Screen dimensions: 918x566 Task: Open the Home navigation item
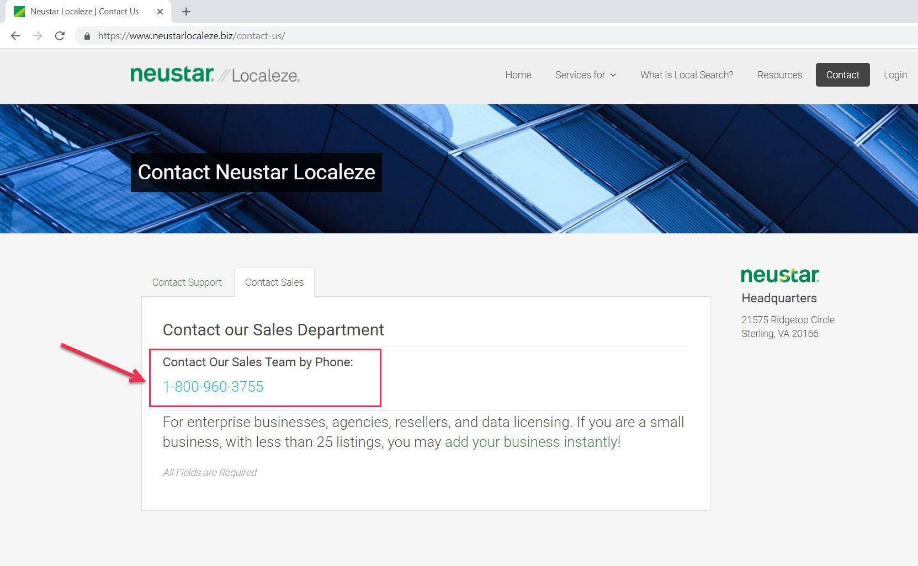518,75
